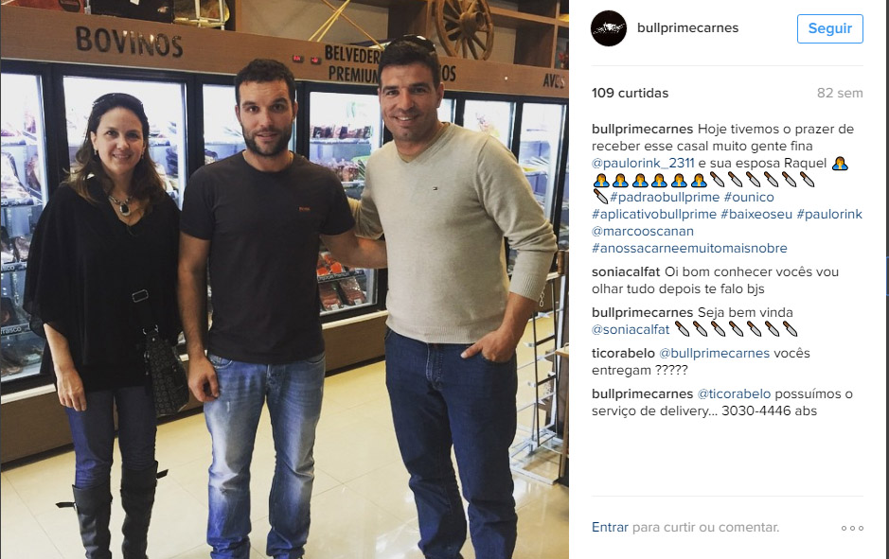
Task: Click Entrar to log in
Action: pyautogui.click(x=610, y=527)
